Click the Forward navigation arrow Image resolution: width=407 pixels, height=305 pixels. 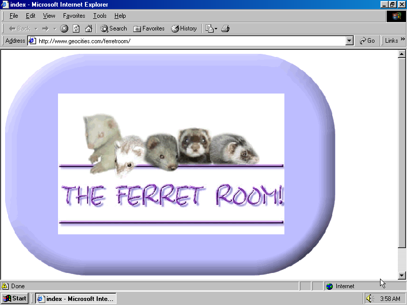point(46,28)
